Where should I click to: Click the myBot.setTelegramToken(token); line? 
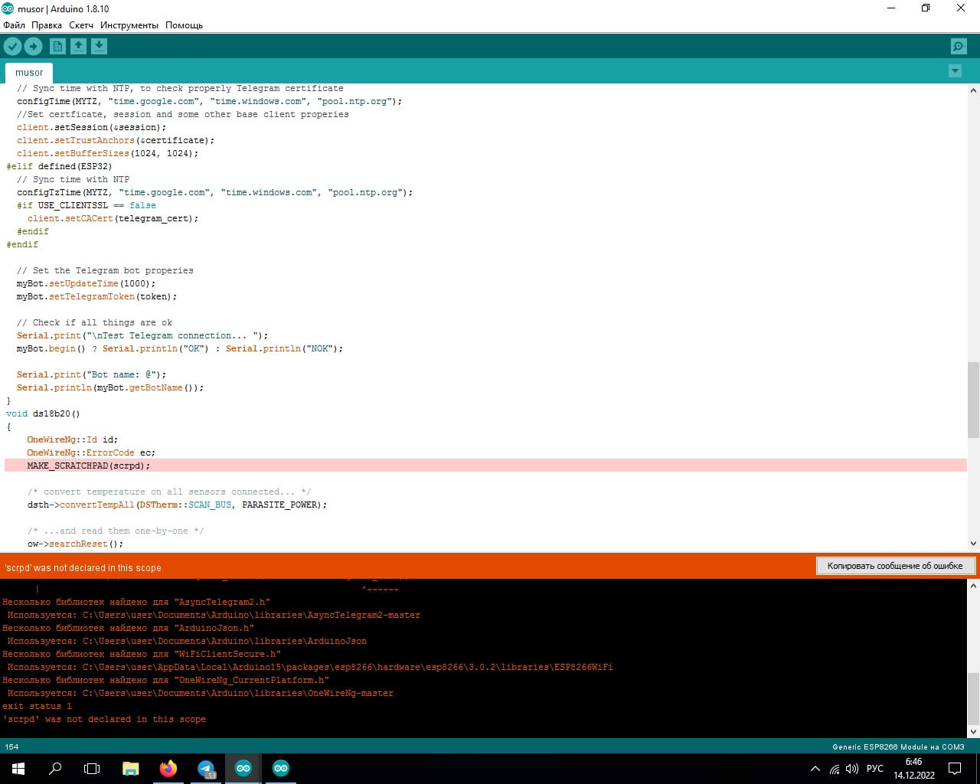tap(96, 296)
